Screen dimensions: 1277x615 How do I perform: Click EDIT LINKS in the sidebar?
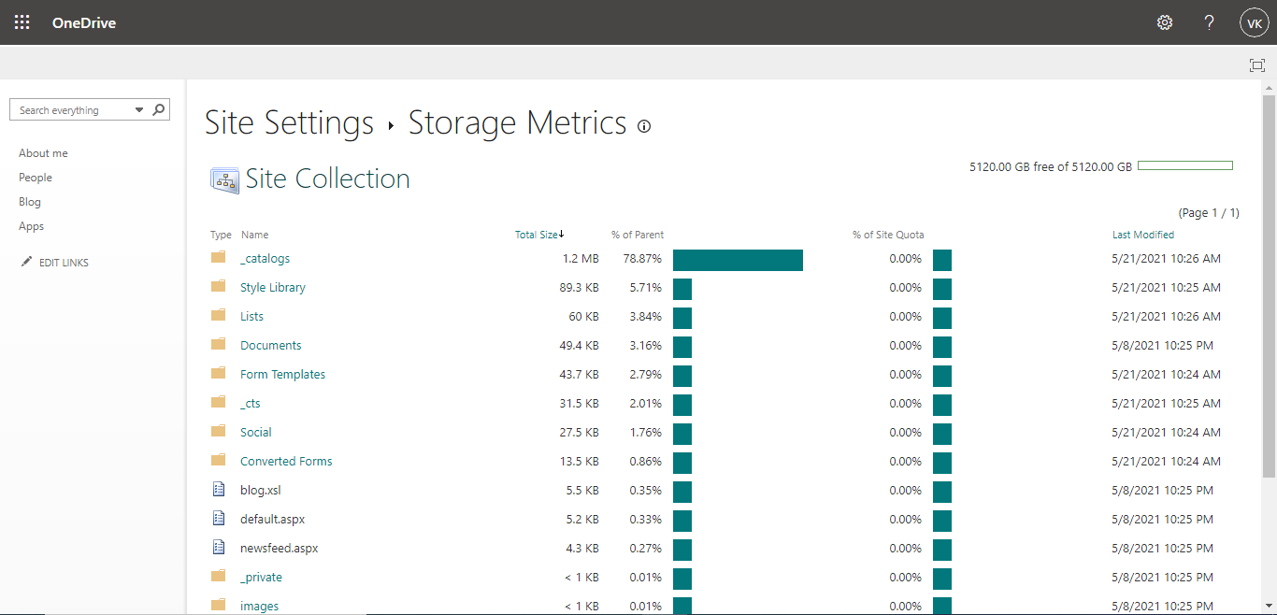pos(63,263)
